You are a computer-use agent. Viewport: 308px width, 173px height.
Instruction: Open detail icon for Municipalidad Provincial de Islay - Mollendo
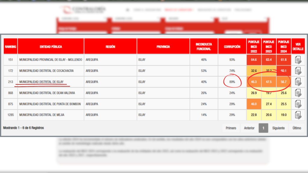[298, 60]
